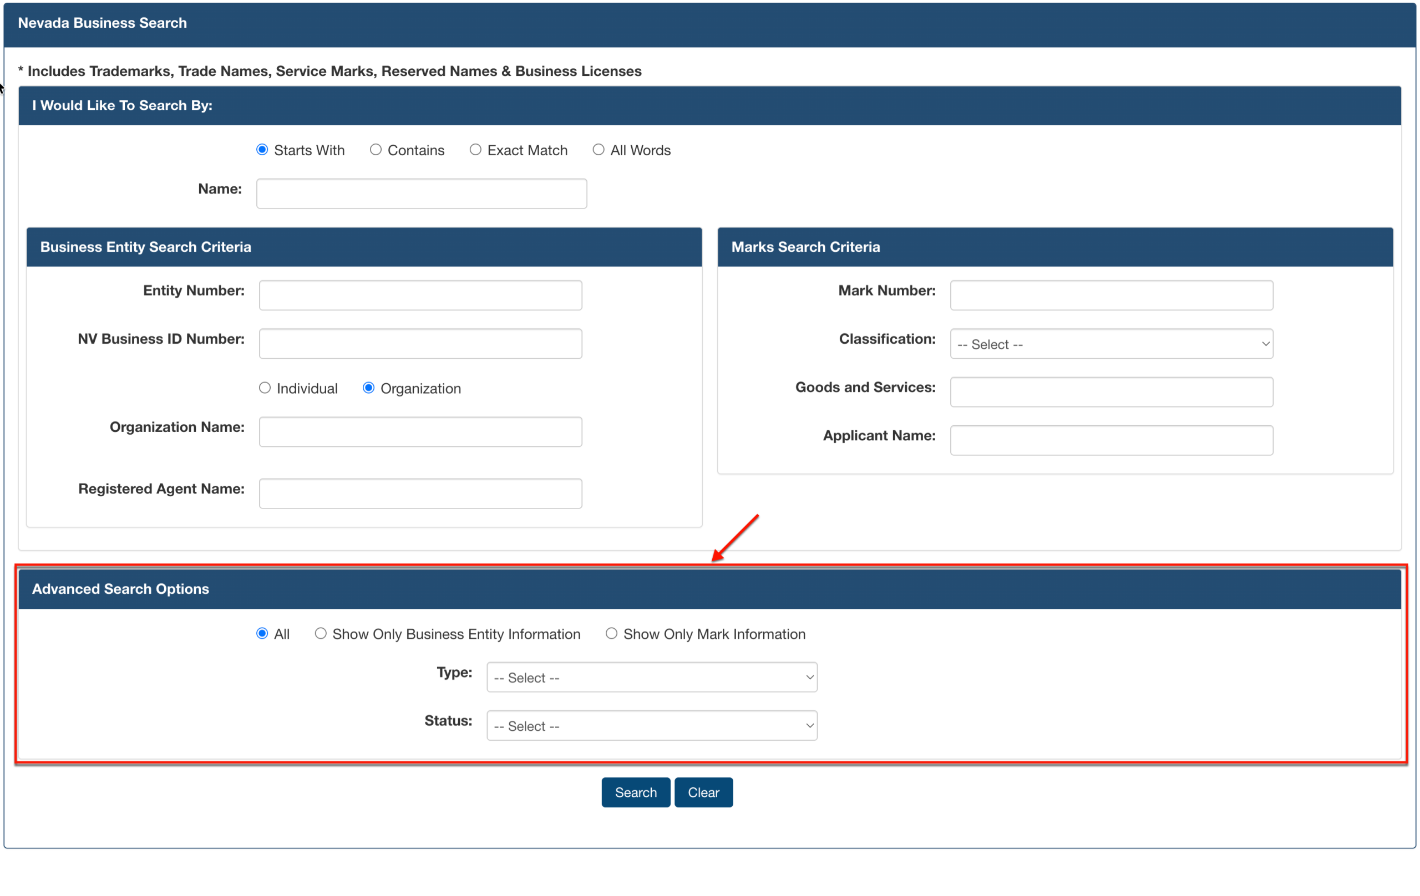This screenshot has width=1420, height=896.
Task: Click into the Entity Number field
Action: [420, 296]
